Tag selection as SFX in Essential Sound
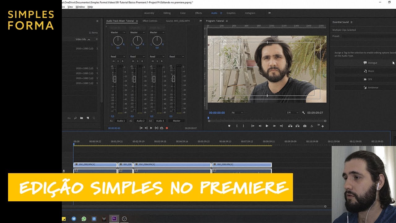 point(365,79)
